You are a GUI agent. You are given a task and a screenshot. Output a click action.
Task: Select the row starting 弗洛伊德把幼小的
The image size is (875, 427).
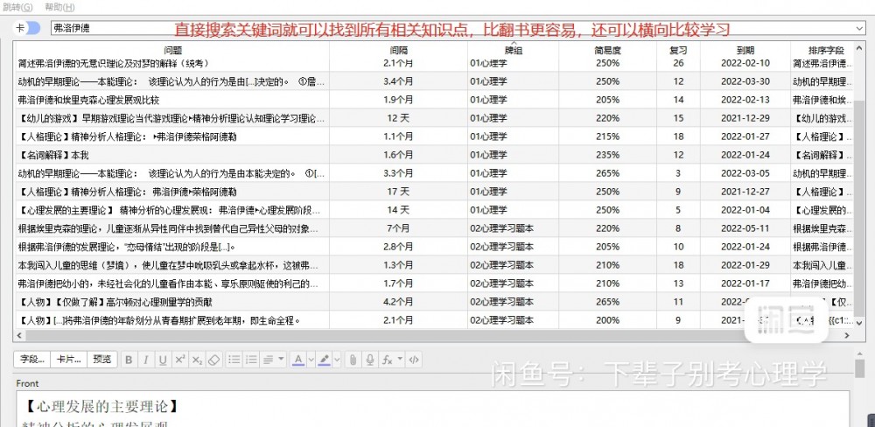(x=434, y=283)
